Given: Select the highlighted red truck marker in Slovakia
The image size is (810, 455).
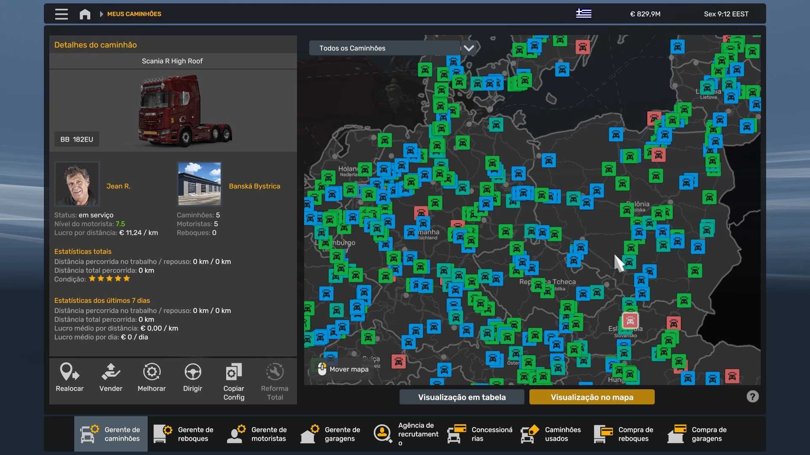Looking at the screenshot, I should [x=630, y=321].
